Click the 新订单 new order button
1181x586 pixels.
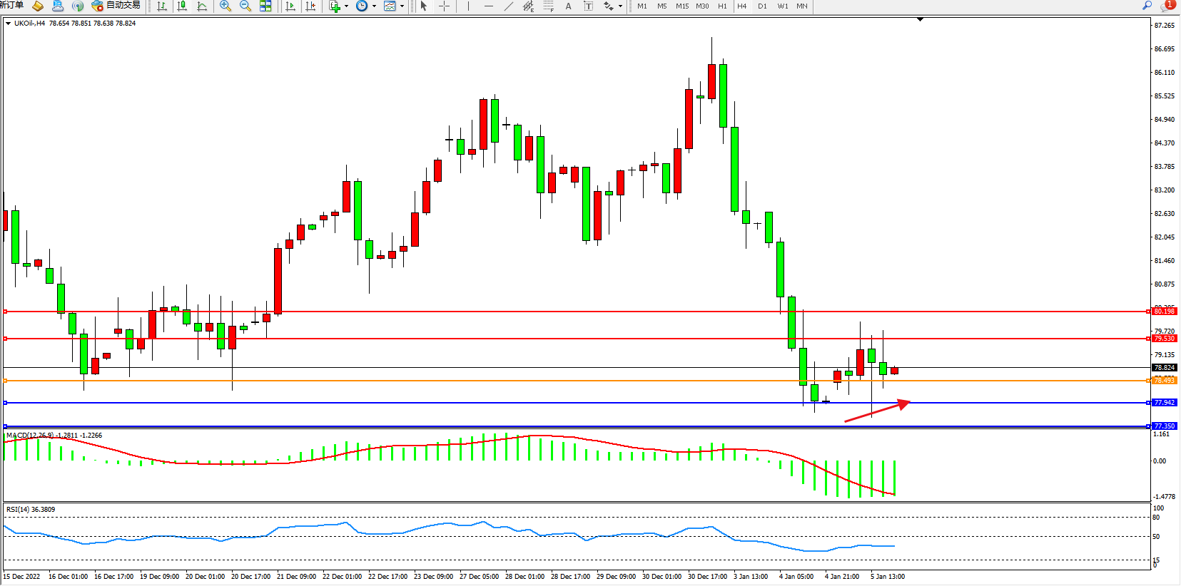click(11, 6)
